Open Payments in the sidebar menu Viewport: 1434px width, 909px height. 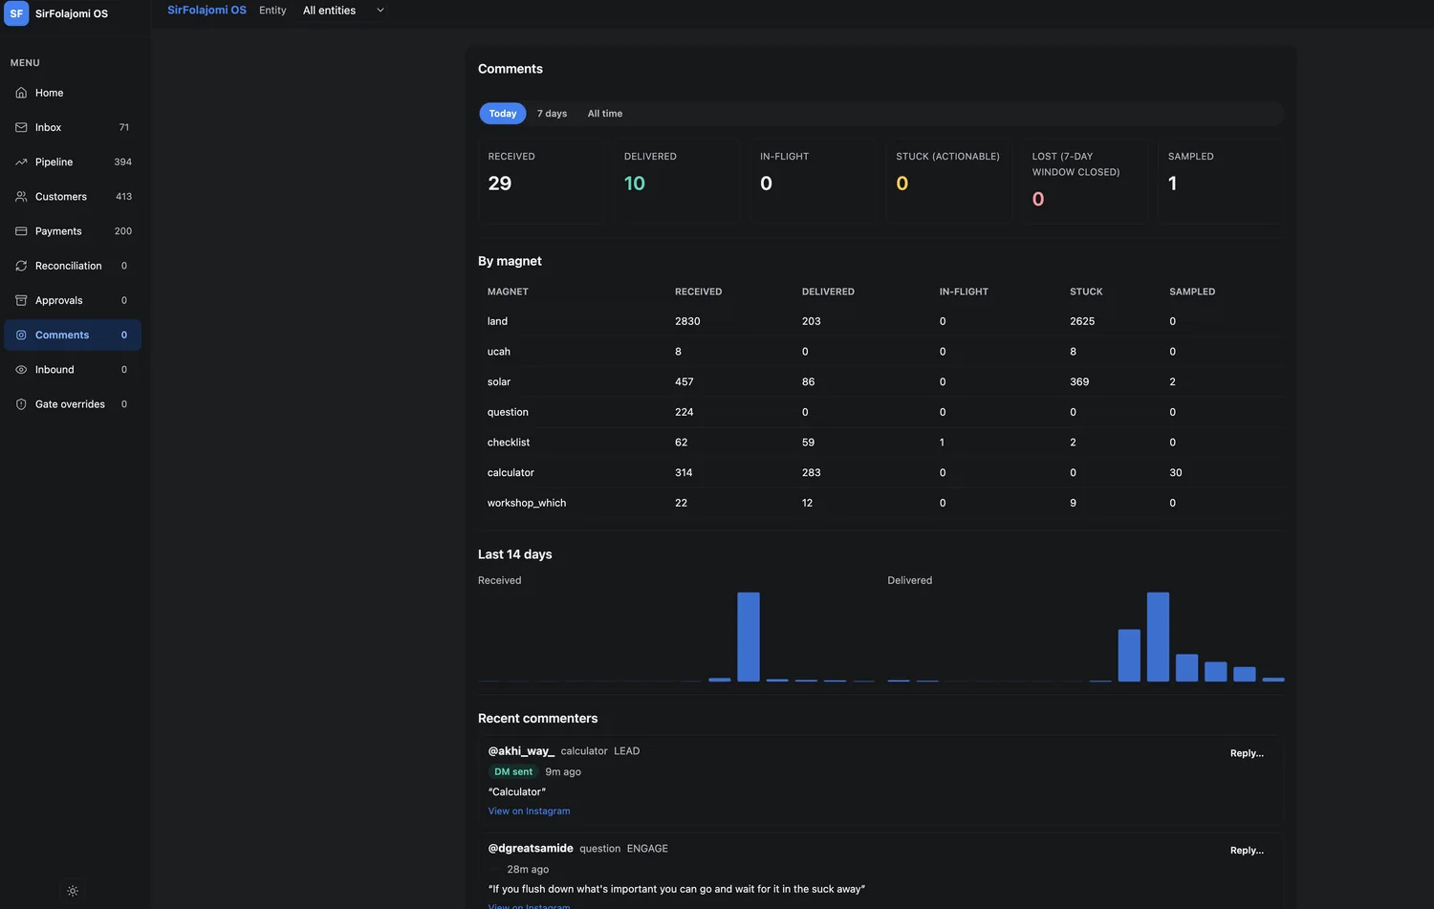tap(73, 231)
